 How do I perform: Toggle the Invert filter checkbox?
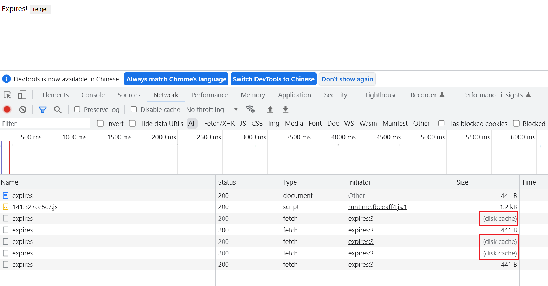tap(101, 124)
